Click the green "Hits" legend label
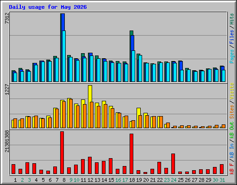 click(231, 19)
